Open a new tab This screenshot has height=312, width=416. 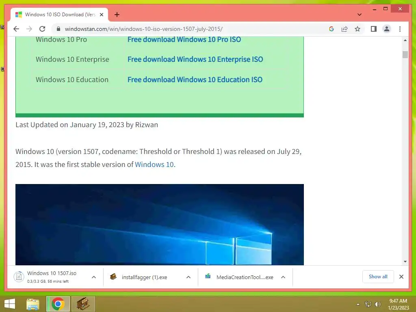tap(117, 15)
